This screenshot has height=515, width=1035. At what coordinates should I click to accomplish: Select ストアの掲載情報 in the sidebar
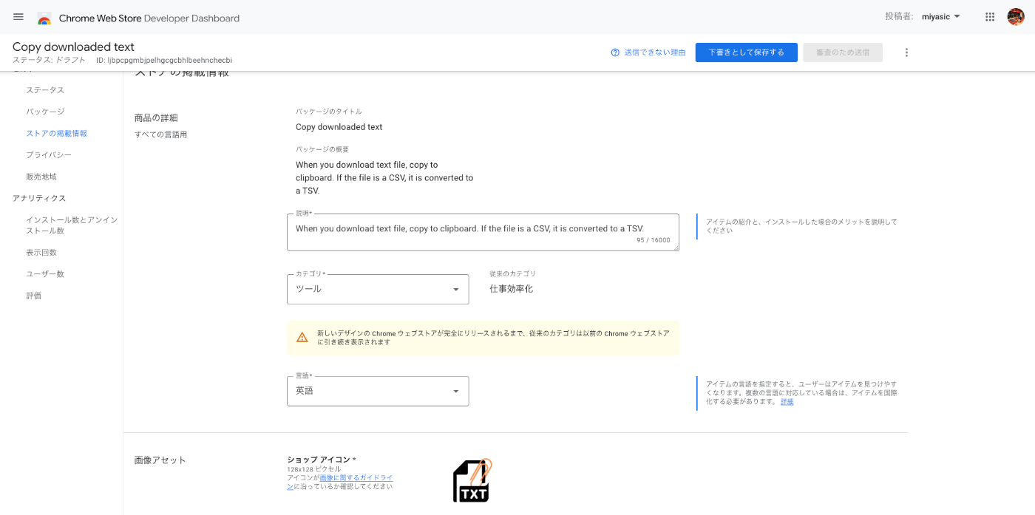(57, 134)
